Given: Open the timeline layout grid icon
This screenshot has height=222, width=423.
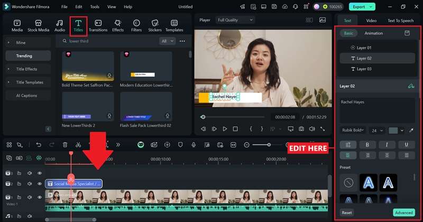Looking at the screenshot, I should click(9, 145).
